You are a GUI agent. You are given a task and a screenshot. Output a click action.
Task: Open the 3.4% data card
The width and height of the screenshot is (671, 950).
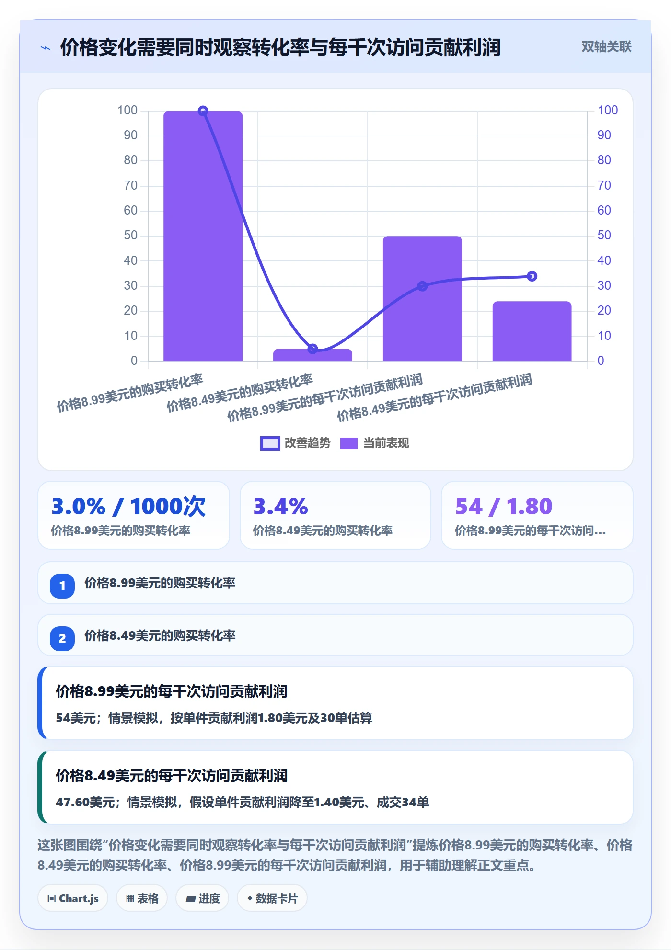pos(335,515)
